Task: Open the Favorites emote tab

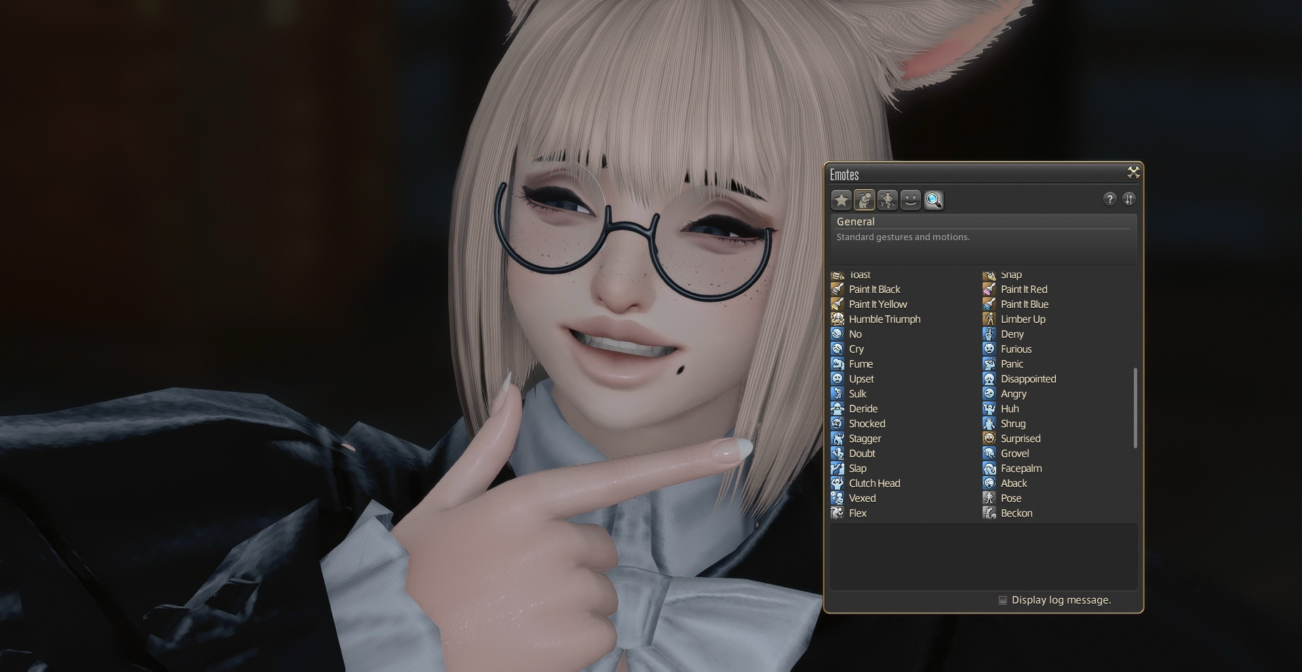Action: tap(842, 200)
